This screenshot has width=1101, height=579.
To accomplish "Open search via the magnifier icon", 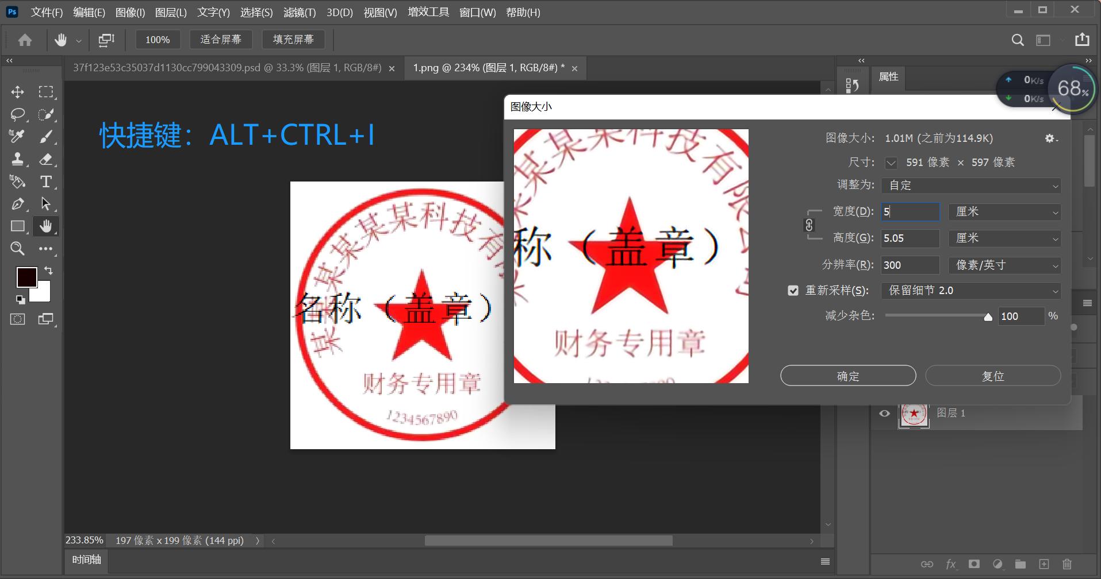I will pos(1017,40).
